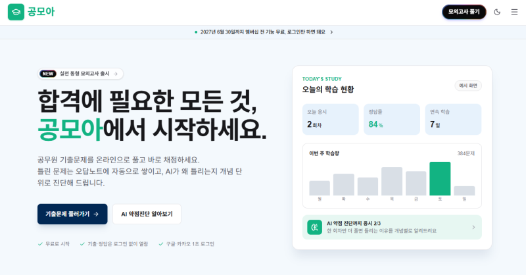Toggle dark mode with the moon icon
526x275 pixels.
pos(497,12)
